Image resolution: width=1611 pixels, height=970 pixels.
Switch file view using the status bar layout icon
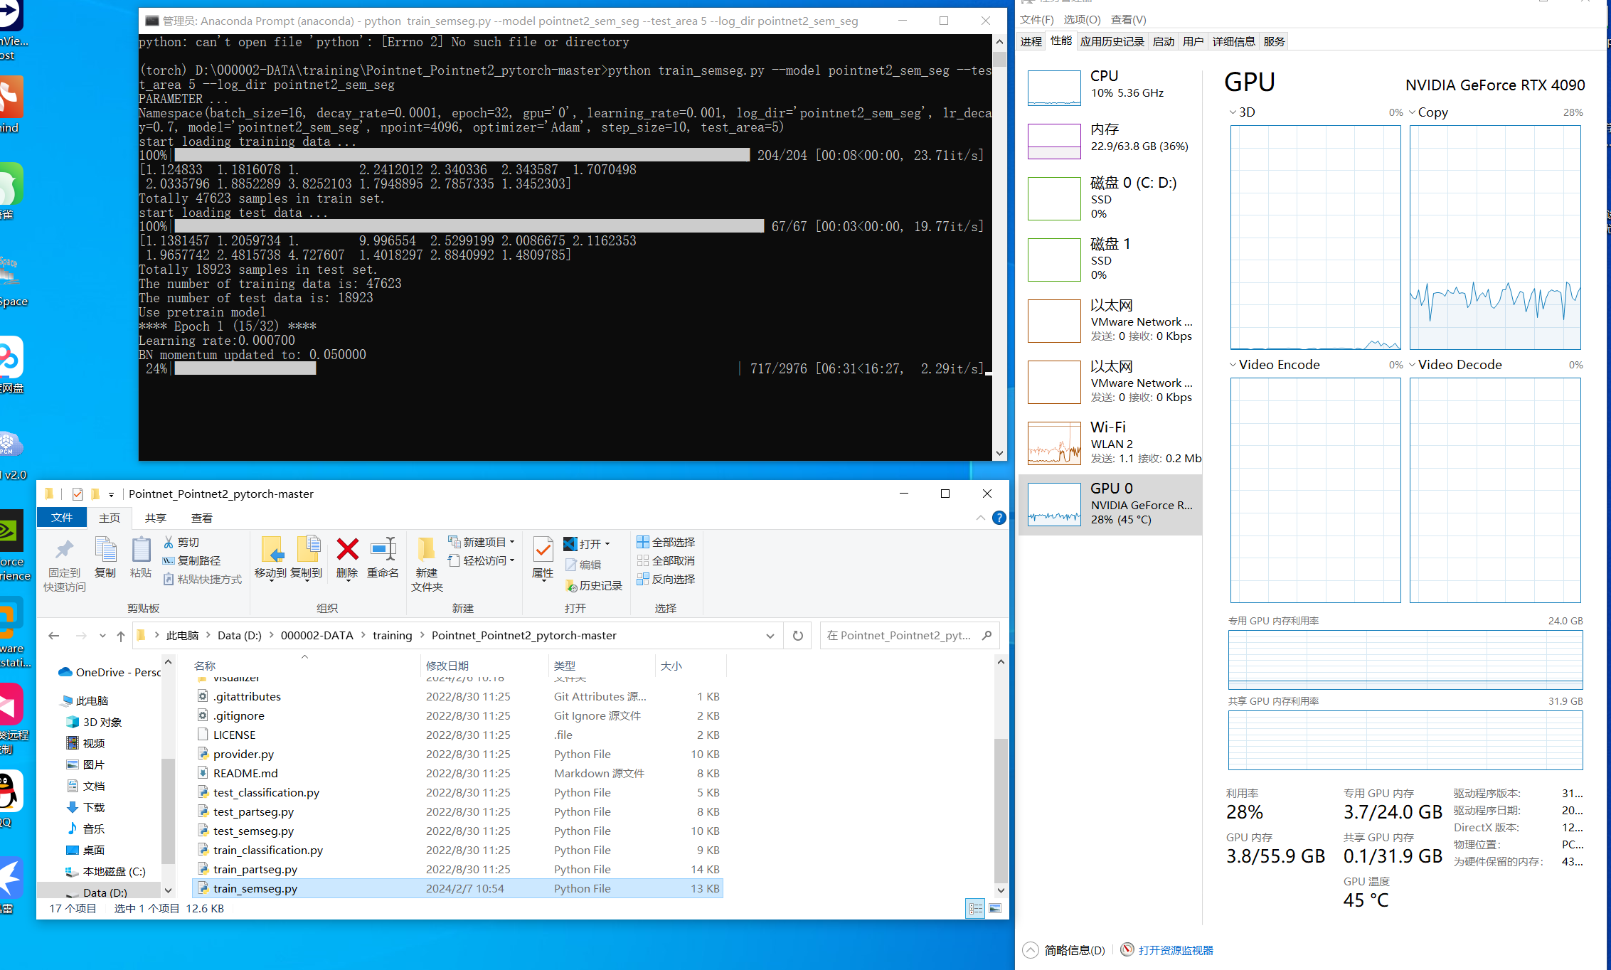coord(975,908)
